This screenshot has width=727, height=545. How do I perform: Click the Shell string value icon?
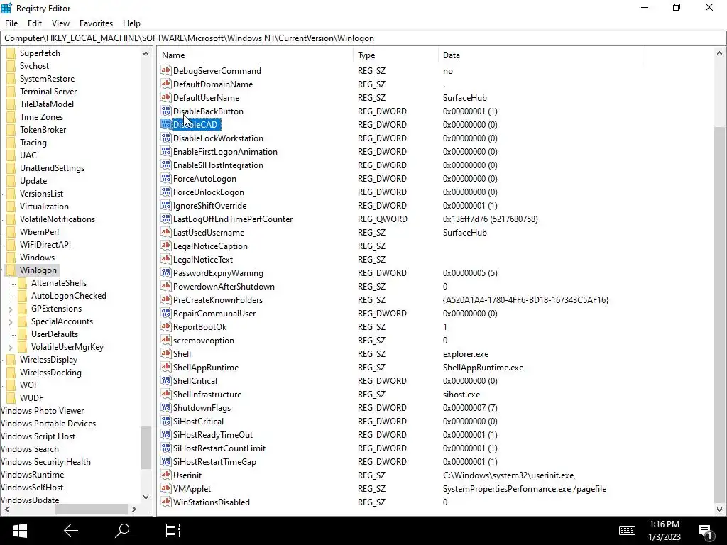(x=166, y=353)
